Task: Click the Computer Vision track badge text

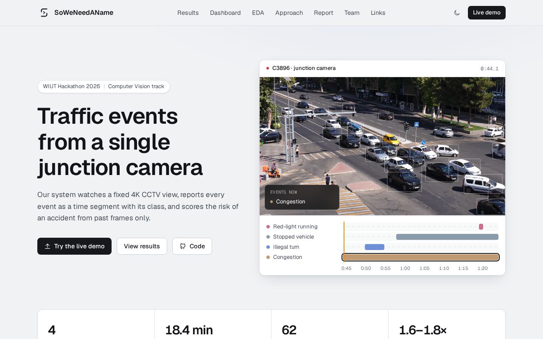Action: [x=136, y=86]
